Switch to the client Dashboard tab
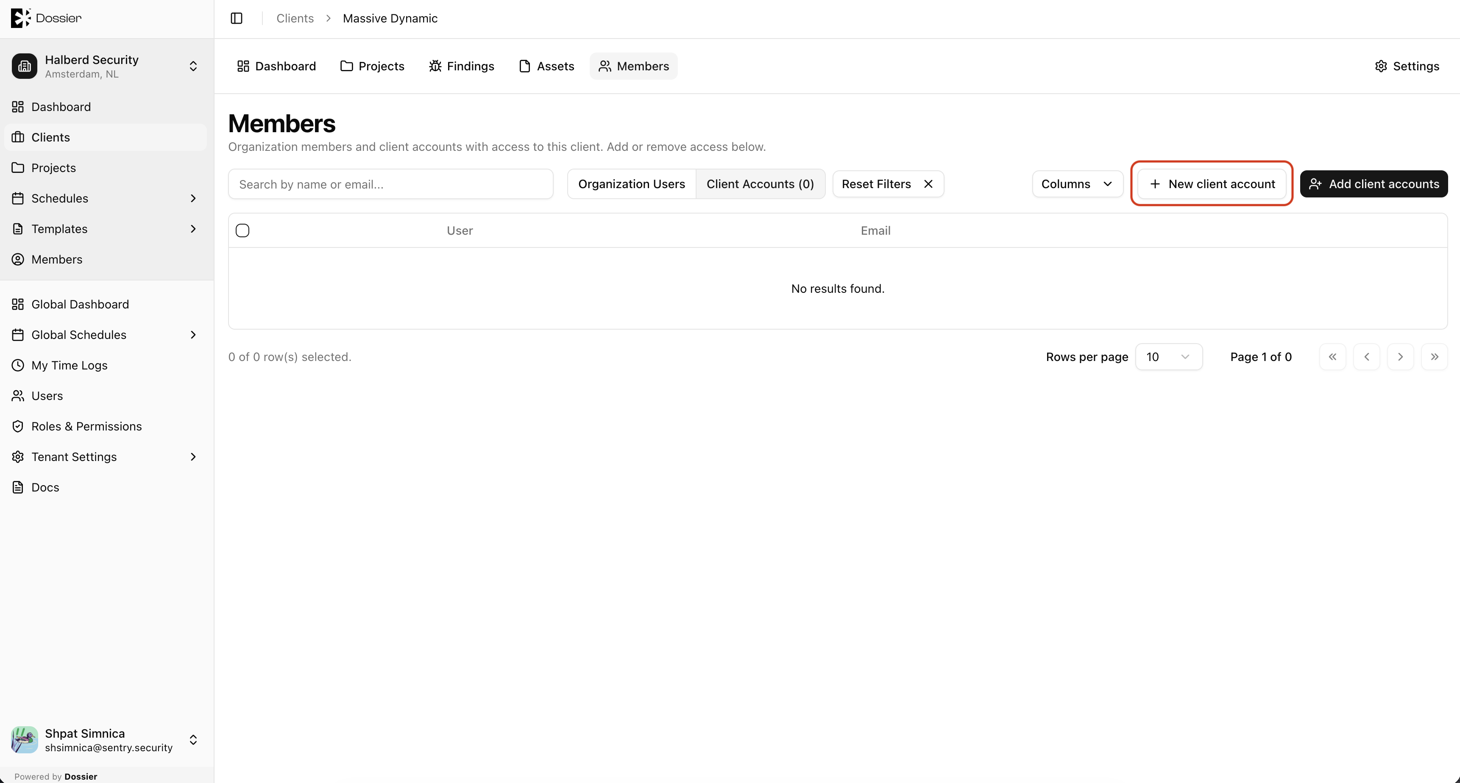Viewport: 1460px width, 783px height. coord(276,66)
